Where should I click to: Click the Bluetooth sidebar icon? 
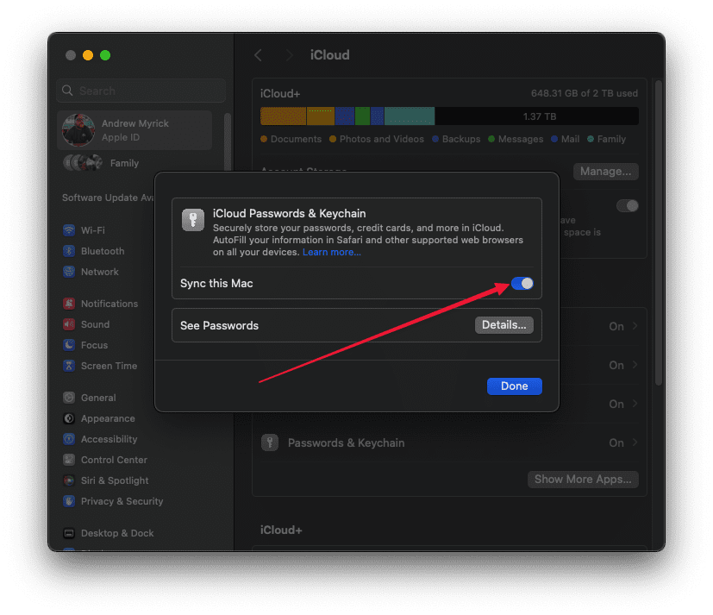pos(69,251)
